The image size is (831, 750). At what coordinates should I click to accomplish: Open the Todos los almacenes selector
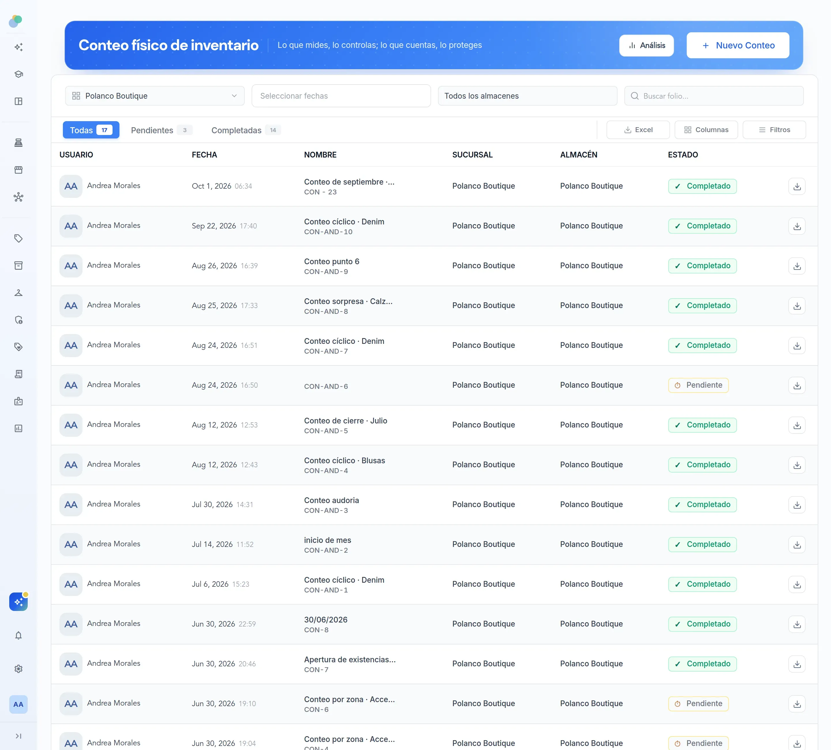coord(527,95)
